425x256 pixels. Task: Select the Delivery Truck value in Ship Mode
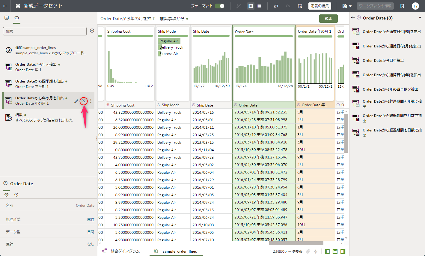click(171, 47)
